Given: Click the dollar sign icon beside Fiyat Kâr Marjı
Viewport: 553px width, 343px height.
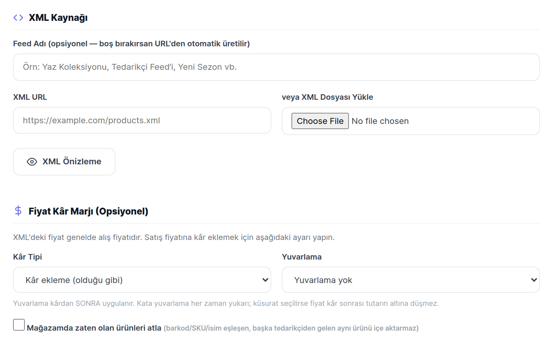Looking at the screenshot, I should coord(18,211).
